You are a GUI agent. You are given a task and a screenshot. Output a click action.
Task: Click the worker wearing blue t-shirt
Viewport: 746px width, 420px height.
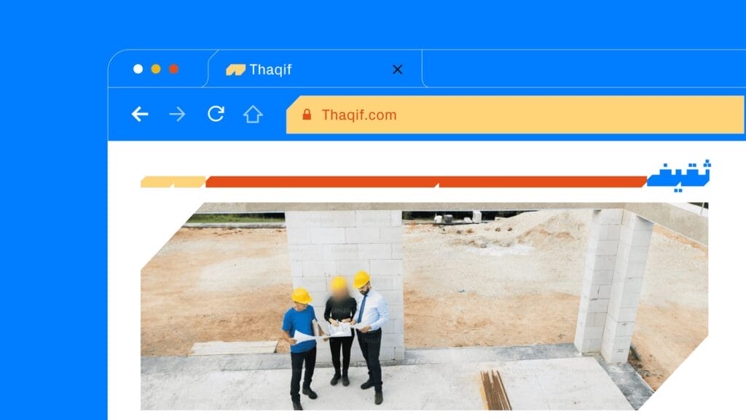(300, 348)
